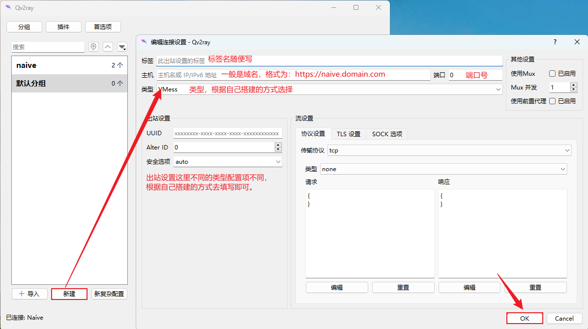Click the 导入 button with plus icon
The height and width of the screenshot is (329, 588).
(x=29, y=294)
